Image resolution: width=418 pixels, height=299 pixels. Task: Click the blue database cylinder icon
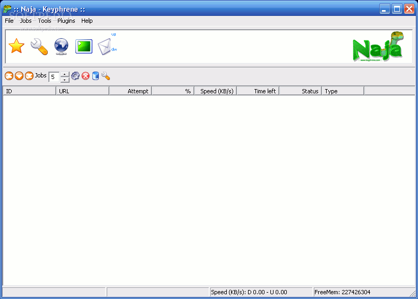96,76
